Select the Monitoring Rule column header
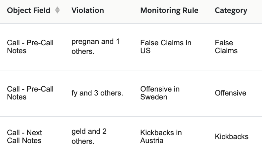The height and width of the screenshot is (155, 262). pyautogui.click(x=169, y=11)
